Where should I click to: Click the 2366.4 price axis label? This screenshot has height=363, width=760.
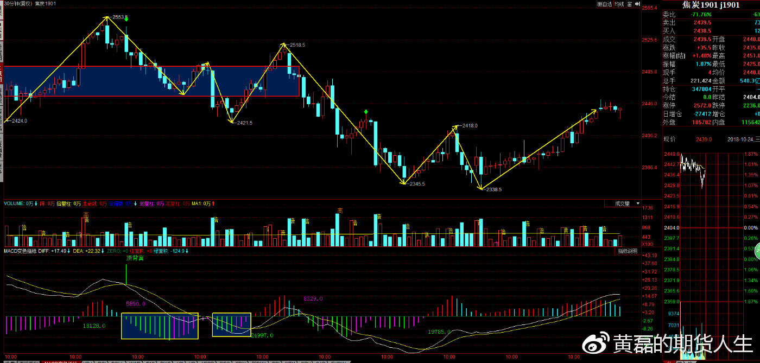[x=650, y=168]
